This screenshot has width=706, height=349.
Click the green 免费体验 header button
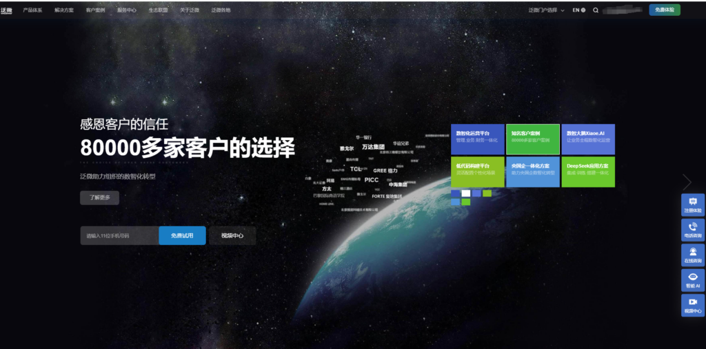665,10
